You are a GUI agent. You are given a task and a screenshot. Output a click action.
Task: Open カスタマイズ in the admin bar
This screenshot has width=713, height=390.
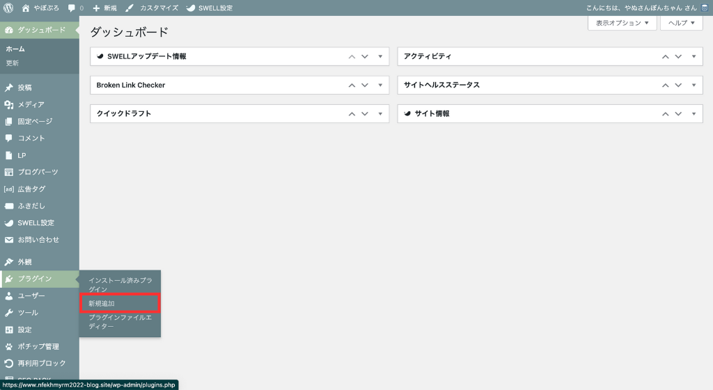click(x=152, y=8)
